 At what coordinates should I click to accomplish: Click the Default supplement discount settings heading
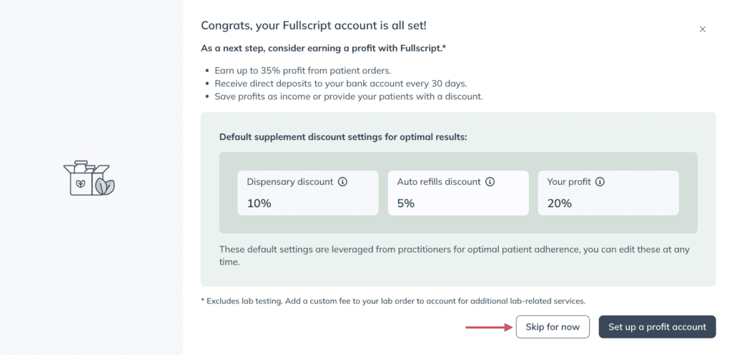click(343, 137)
